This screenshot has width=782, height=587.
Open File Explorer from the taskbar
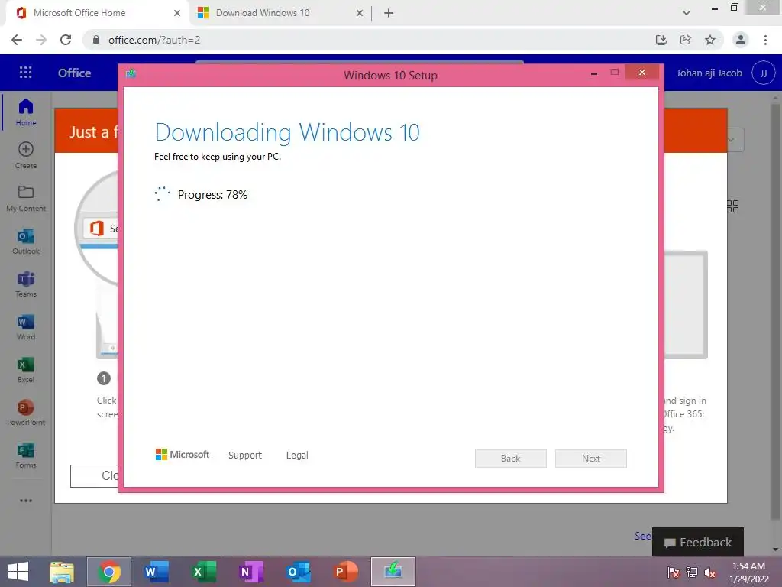click(x=62, y=572)
